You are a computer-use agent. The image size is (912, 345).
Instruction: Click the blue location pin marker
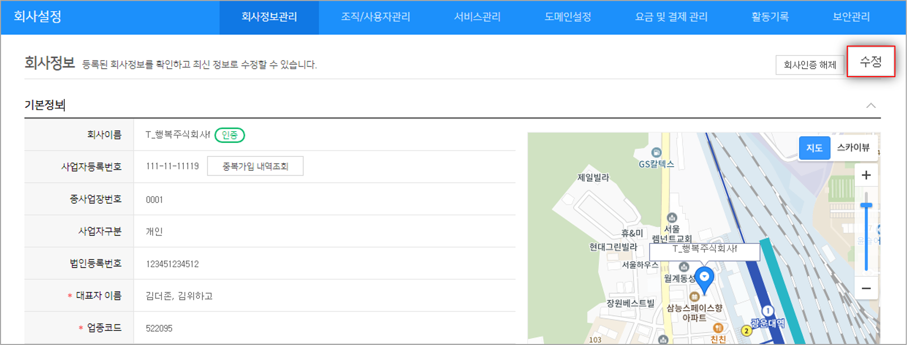704,278
